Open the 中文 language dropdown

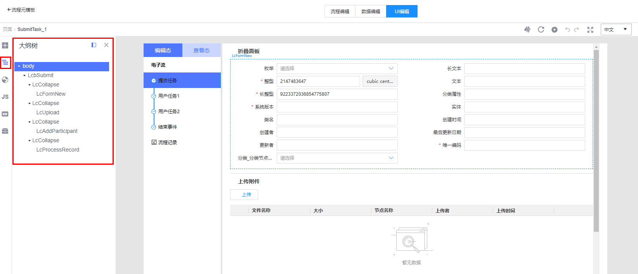(x=616, y=29)
